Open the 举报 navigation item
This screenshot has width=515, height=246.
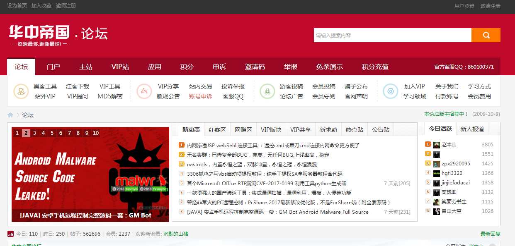point(291,67)
